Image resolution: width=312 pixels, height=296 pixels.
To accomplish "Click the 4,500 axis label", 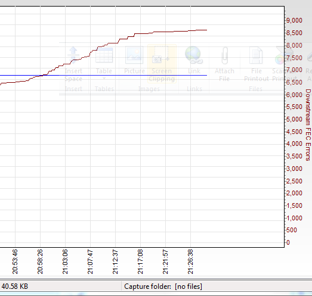I will pos(294,132).
